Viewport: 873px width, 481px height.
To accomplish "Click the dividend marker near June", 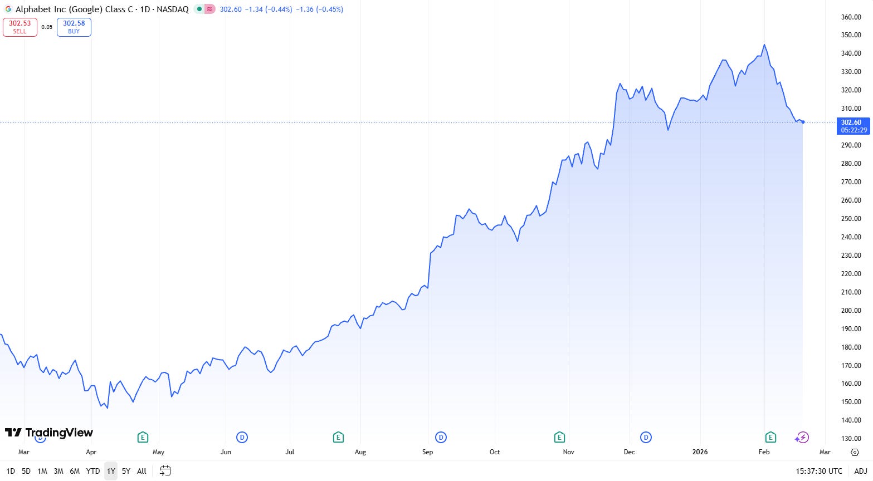I will 242,437.
